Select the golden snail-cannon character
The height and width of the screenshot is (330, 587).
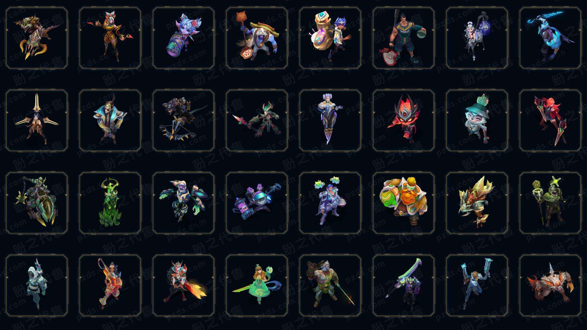pyautogui.click(x=330, y=38)
